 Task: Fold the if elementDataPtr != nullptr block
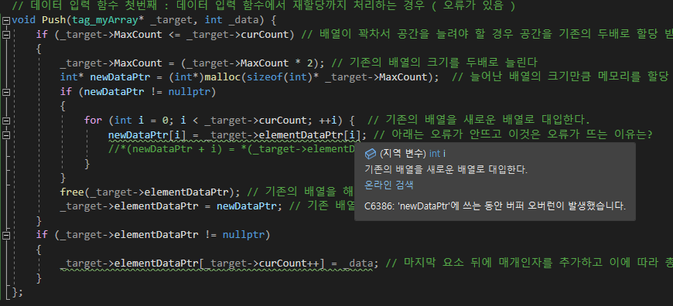[5, 235]
